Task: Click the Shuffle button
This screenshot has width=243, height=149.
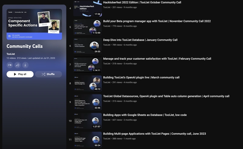Action: click(x=49, y=74)
